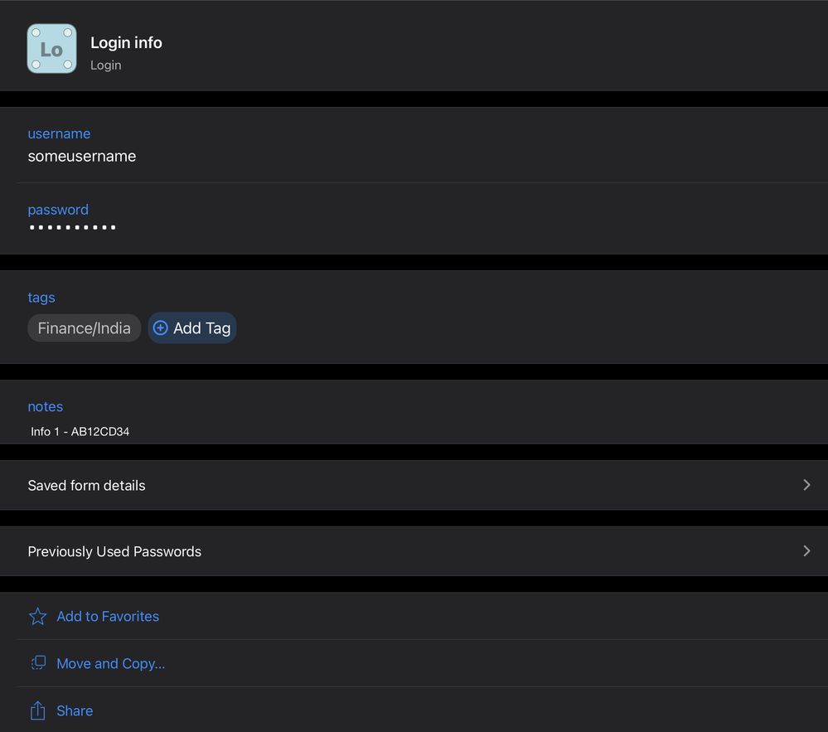This screenshot has height=732, width=828.
Task: Click the notes text 'Info 1 - AB12CD34'
Action: [80, 432]
